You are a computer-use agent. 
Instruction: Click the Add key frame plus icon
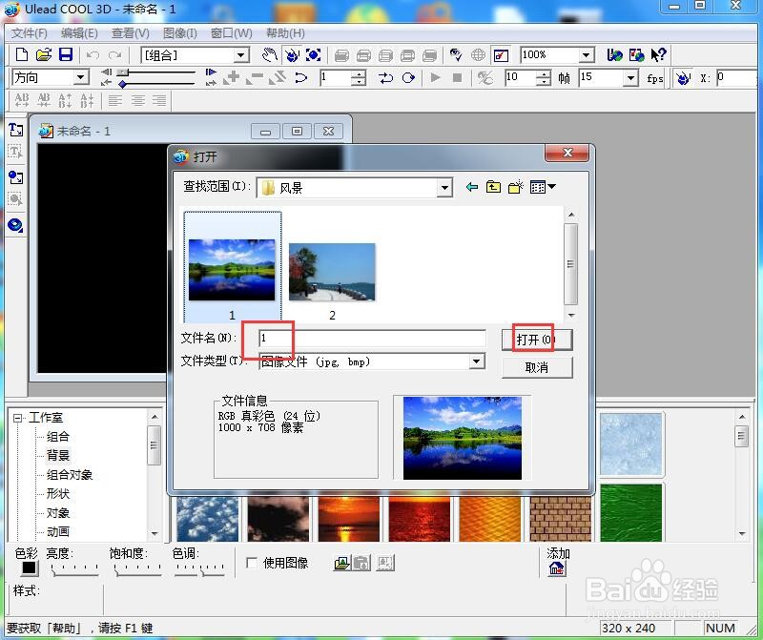coord(231,77)
